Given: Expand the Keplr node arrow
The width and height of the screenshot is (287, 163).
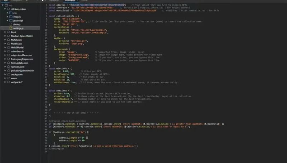Looking at the screenshot, I should click(5, 32).
